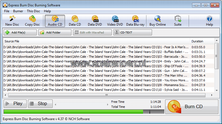Screen dimensions: 222x124
Task: Select track 07 - The Man Who row
Action: [x=109, y=76]
